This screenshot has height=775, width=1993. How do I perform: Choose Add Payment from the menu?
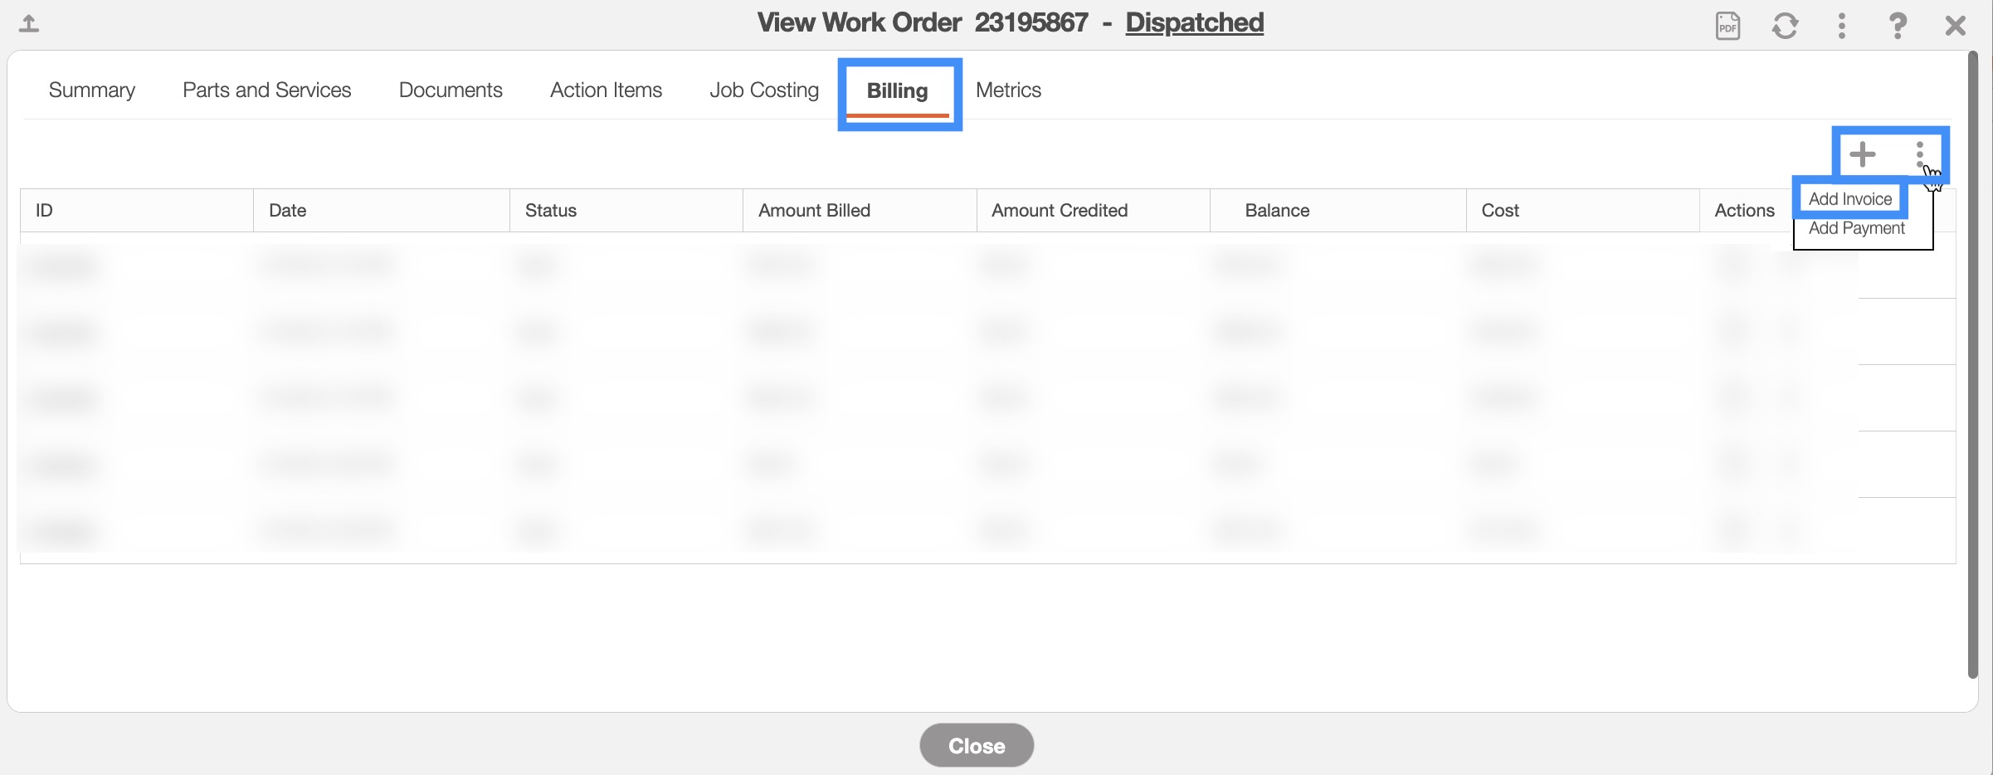1856,228
